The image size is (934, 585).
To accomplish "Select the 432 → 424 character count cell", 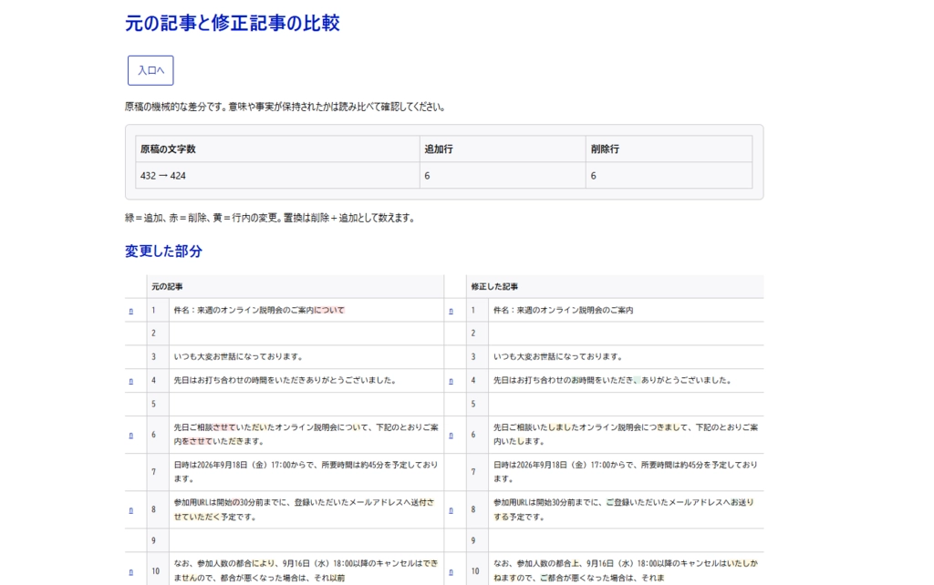I will 277,176.
